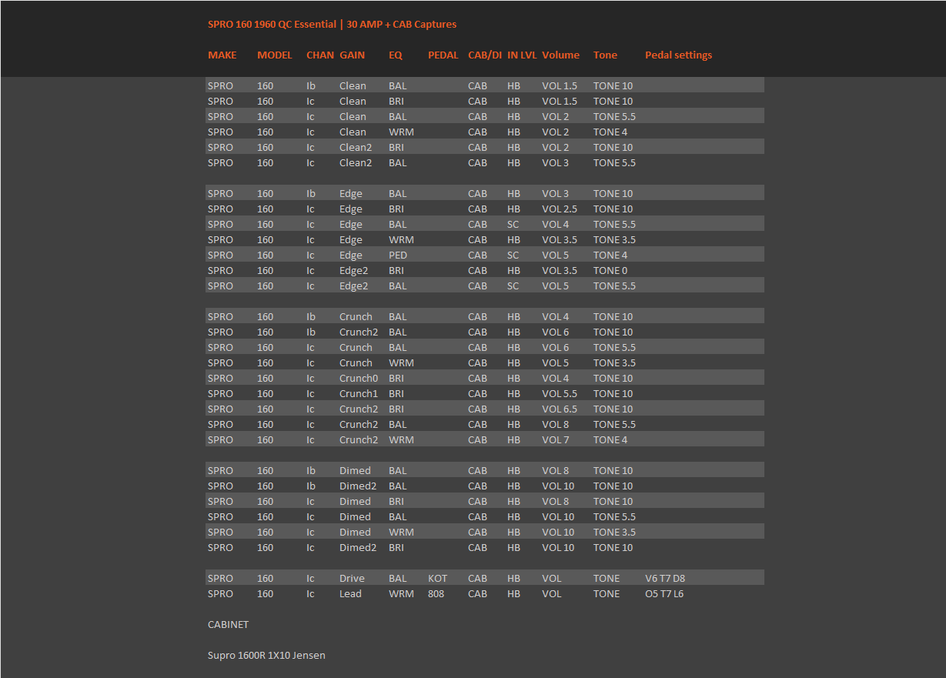The image size is (946, 678).
Task: Select the V6 T7 D8 pedal settings
Action: (664, 579)
